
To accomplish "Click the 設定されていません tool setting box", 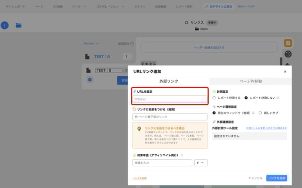I will (x=250, y=136).
